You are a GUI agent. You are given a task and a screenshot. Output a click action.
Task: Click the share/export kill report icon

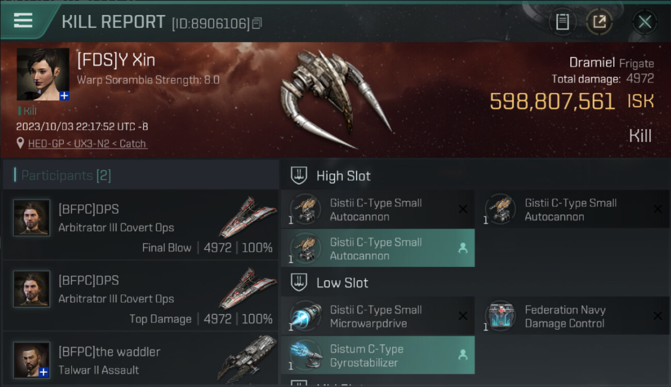click(x=599, y=22)
